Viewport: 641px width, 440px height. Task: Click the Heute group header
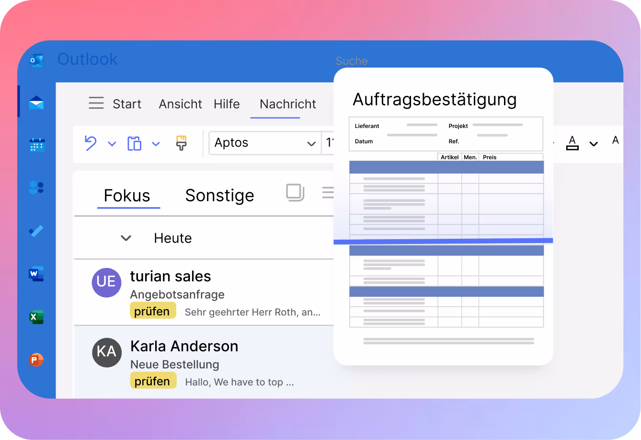pyautogui.click(x=204, y=238)
